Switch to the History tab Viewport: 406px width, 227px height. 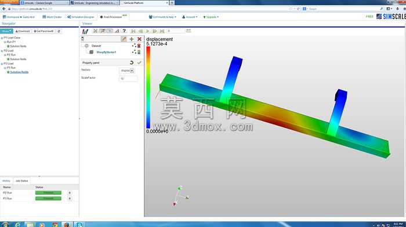[6, 181]
